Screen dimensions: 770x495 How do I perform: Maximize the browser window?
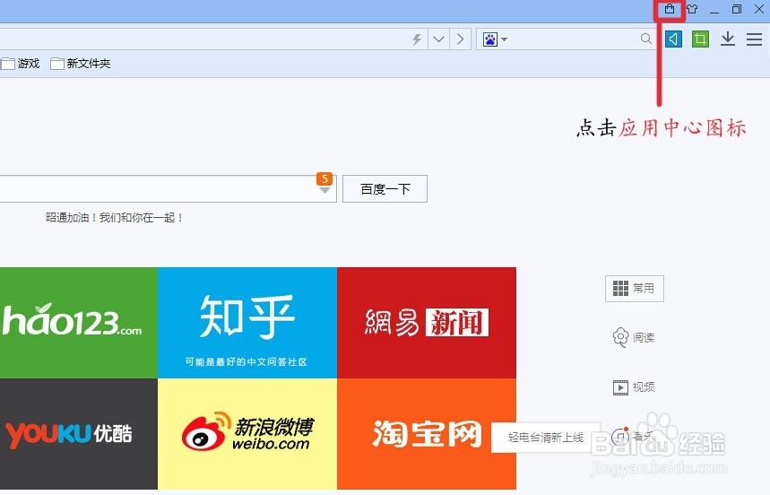pyautogui.click(x=737, y=9)
